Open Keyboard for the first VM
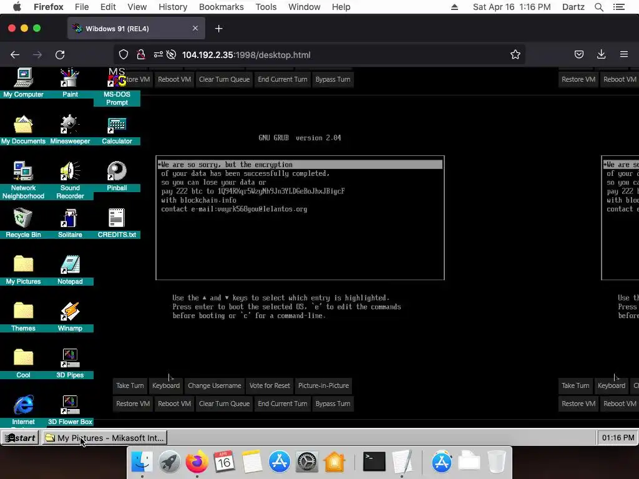639x479 pixels. (x=166, y=385)
